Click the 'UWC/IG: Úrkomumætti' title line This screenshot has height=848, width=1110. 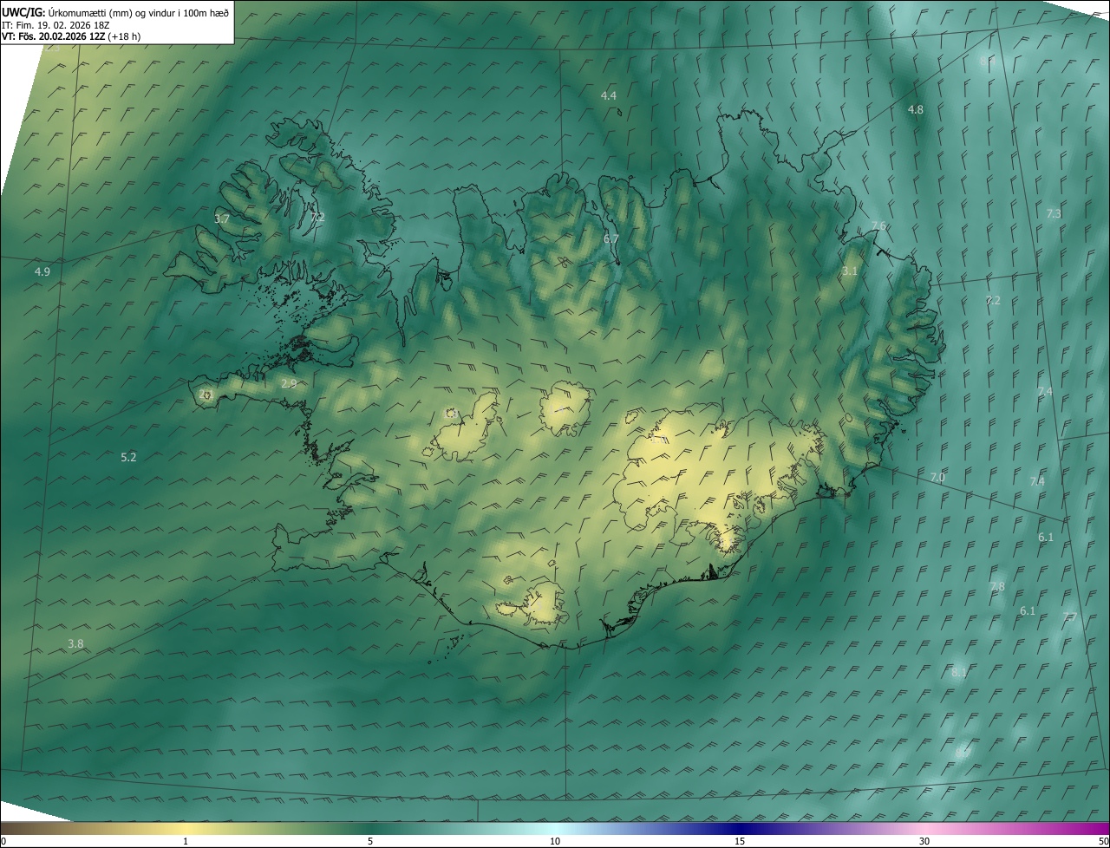[116, 12]
